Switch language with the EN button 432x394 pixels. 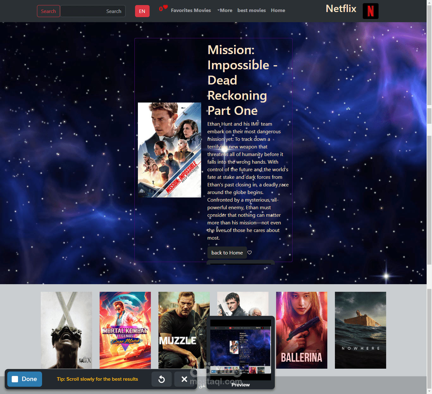[x=142, y=11]
